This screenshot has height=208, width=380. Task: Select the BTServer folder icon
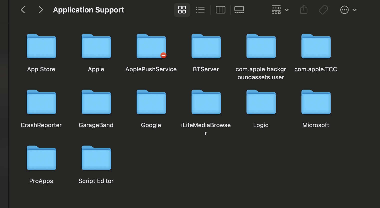click(206, 46)
